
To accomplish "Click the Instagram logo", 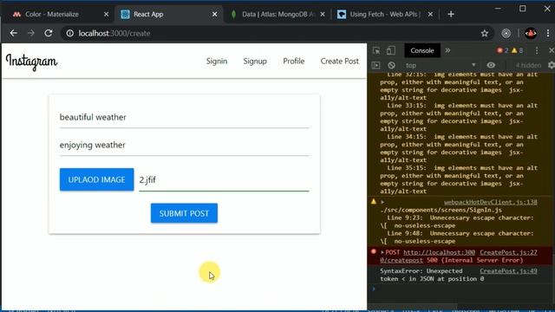I will click(31, 62).
